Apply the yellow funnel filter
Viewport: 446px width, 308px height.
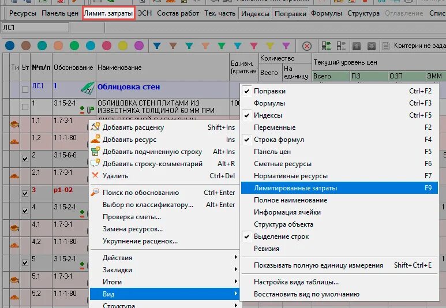270,46
